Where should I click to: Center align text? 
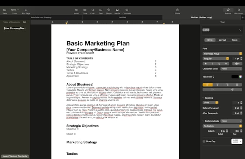(217, 85)
